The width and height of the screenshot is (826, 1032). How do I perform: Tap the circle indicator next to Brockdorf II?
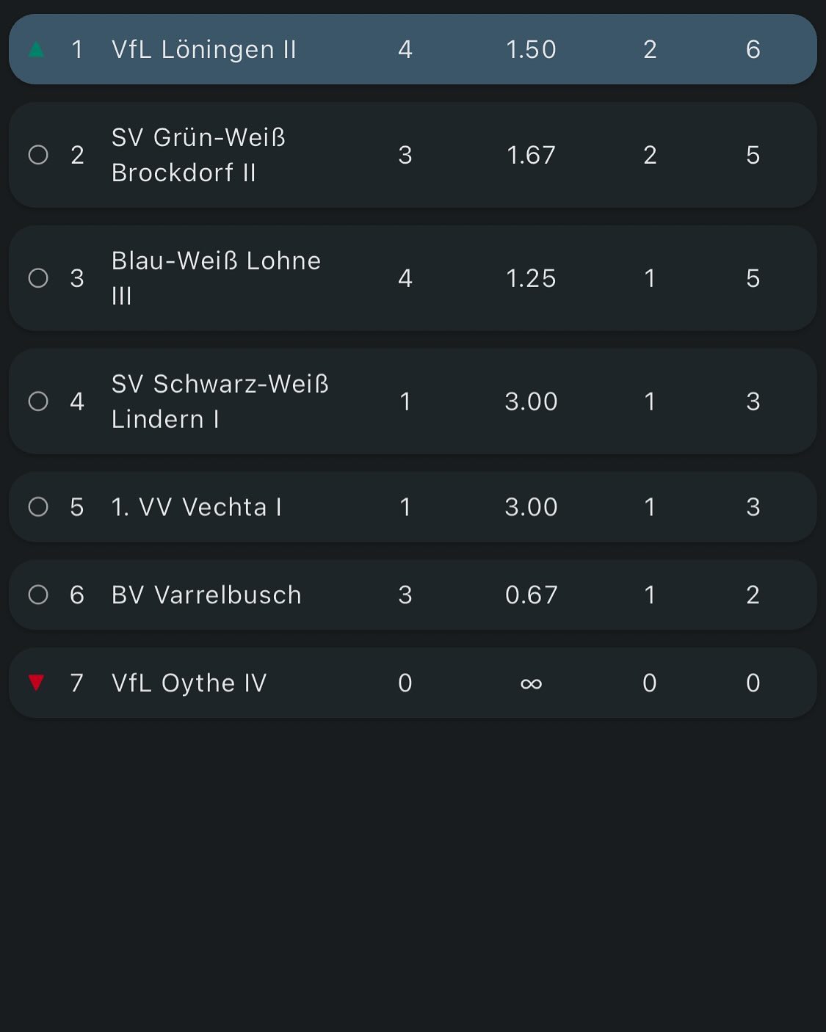coord(38,155)
